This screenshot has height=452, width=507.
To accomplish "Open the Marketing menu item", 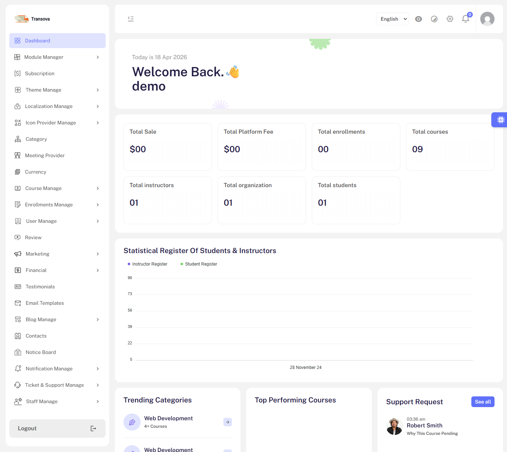I will point(57,254).
